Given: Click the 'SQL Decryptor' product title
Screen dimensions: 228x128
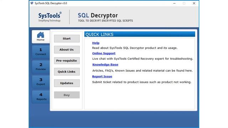Looking at the screenshot, I should pyautogui.click(x=98, y=15).
